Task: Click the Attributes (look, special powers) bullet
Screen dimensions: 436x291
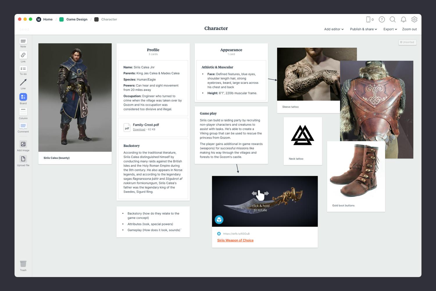Action: point(150,224)
